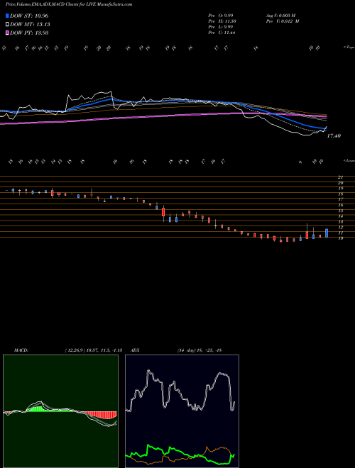Image resolution: width=355 pixels, height=468 pixels.
Task: Click the chart title mentioning MunafaSutra.com
Action: pos(69,4)
